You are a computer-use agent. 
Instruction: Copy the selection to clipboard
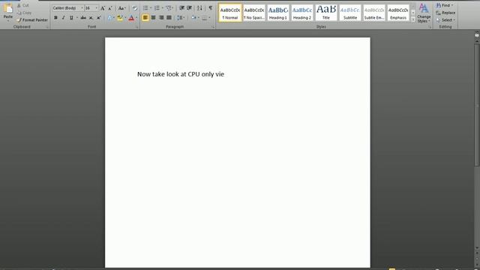[x=25, y=13]
